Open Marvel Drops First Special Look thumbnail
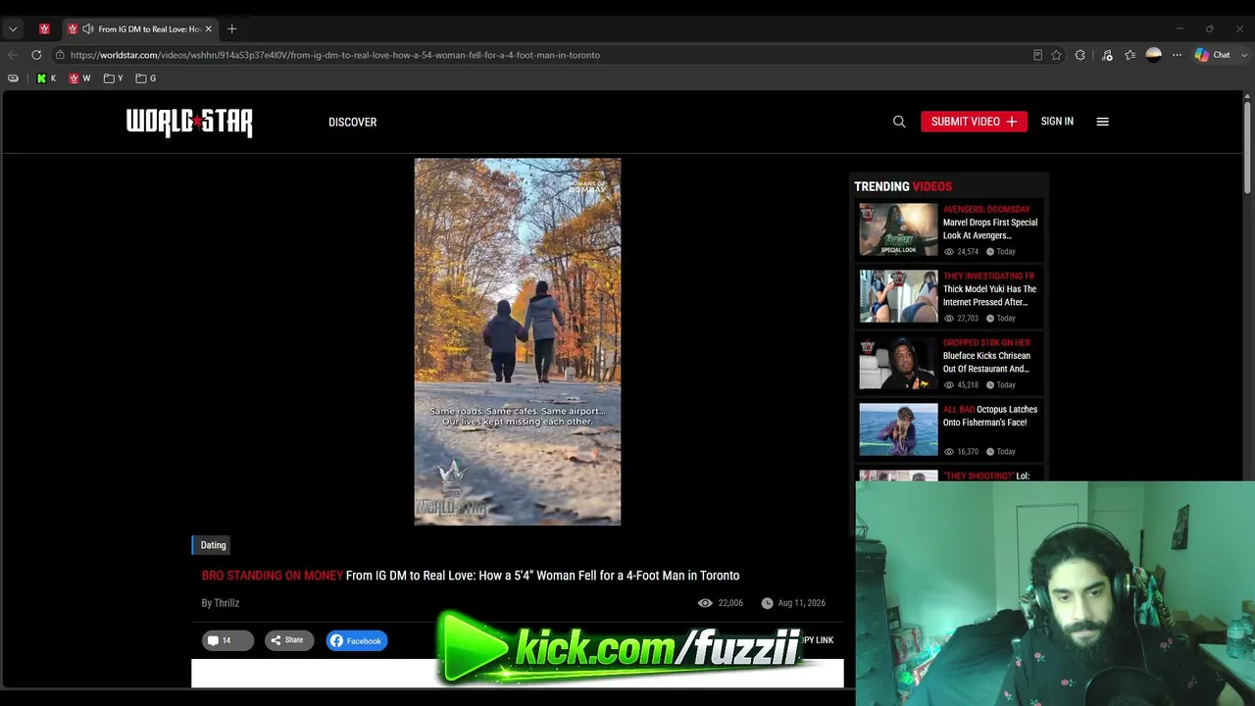 click(x=898, y=229)
